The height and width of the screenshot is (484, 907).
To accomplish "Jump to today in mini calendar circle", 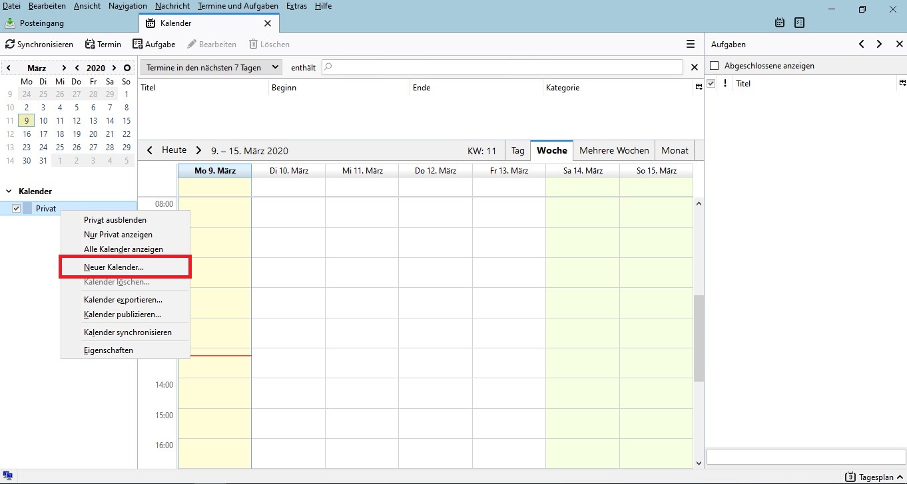I will [x=127, y=68].
